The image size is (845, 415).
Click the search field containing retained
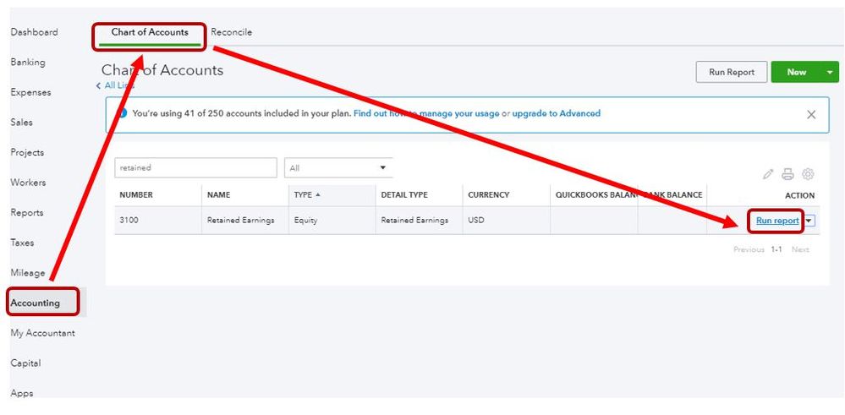[x=195, y=168]
